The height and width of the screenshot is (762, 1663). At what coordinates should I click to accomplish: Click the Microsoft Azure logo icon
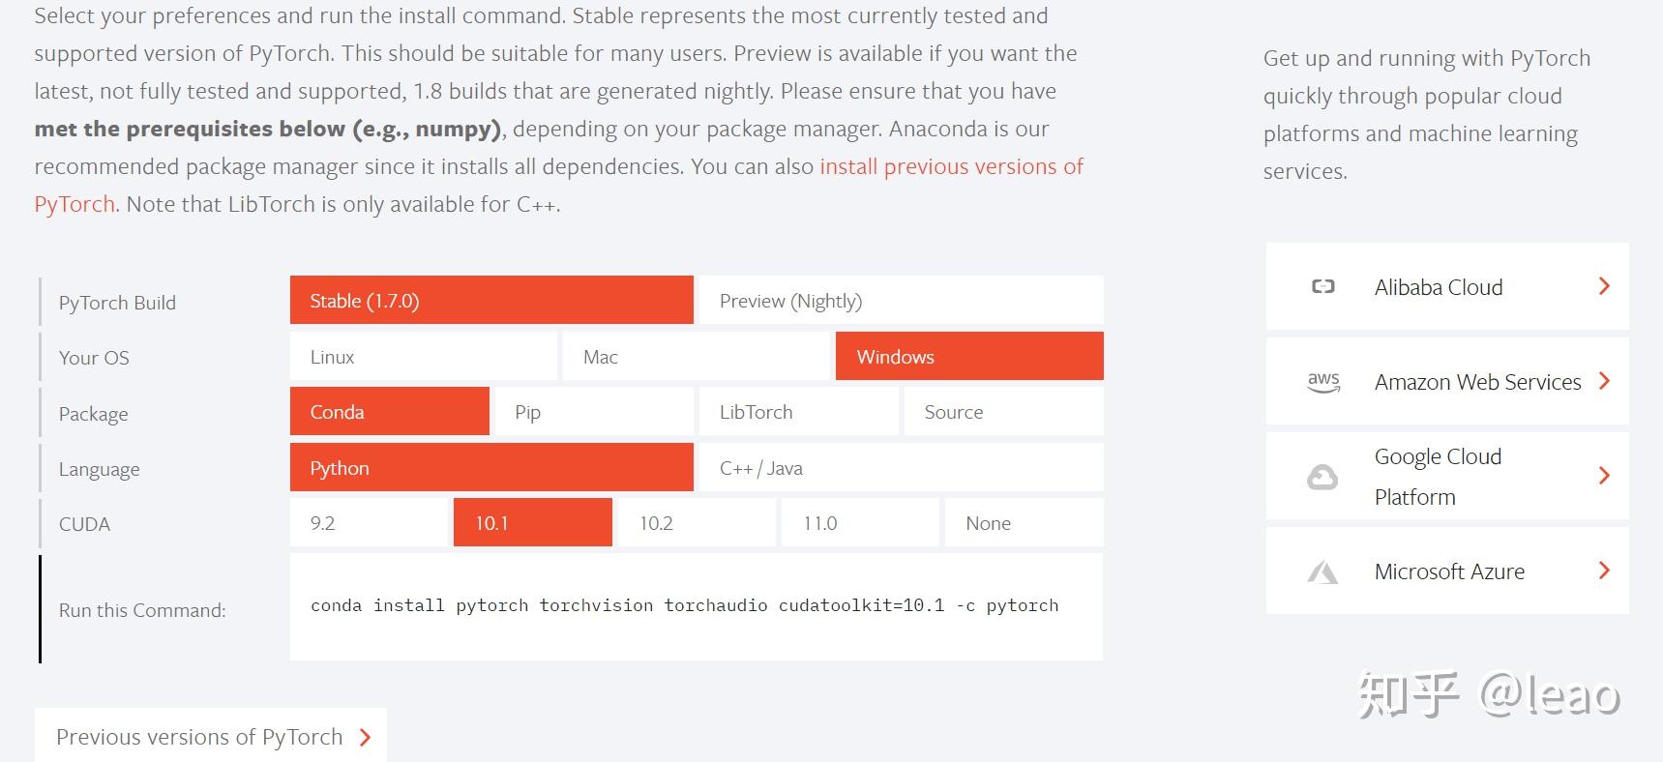[x=1322, y=572]
